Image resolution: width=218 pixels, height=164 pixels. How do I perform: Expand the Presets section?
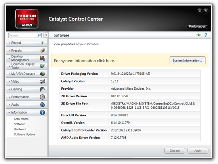(x=27, y=50)
